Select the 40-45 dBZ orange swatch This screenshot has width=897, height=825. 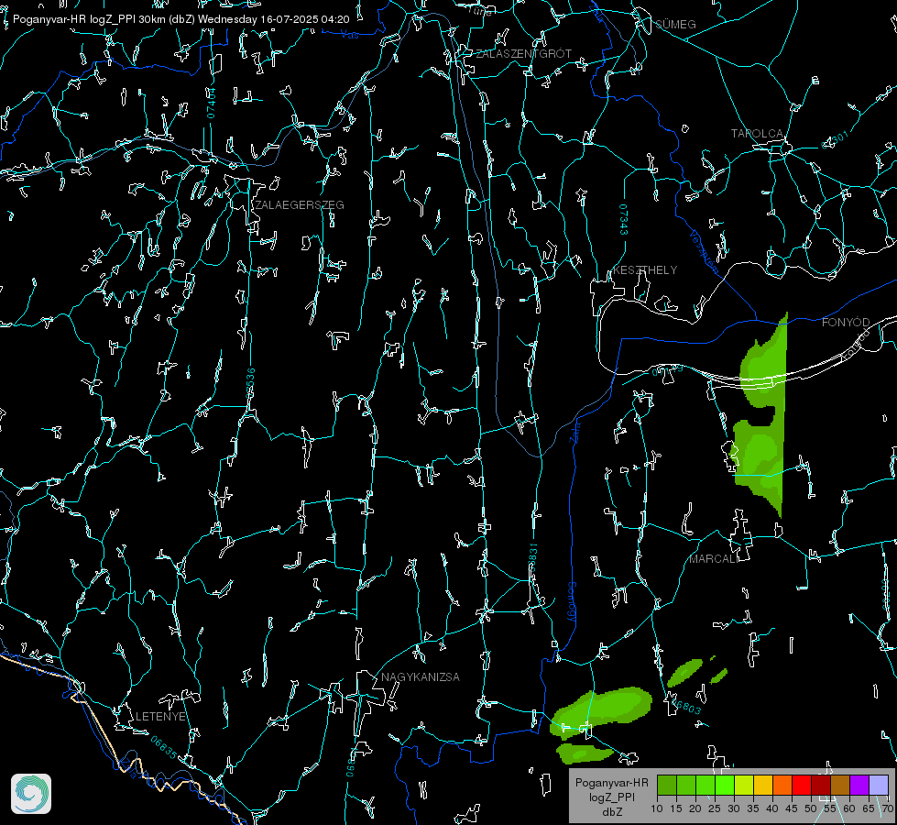[782, 785]
